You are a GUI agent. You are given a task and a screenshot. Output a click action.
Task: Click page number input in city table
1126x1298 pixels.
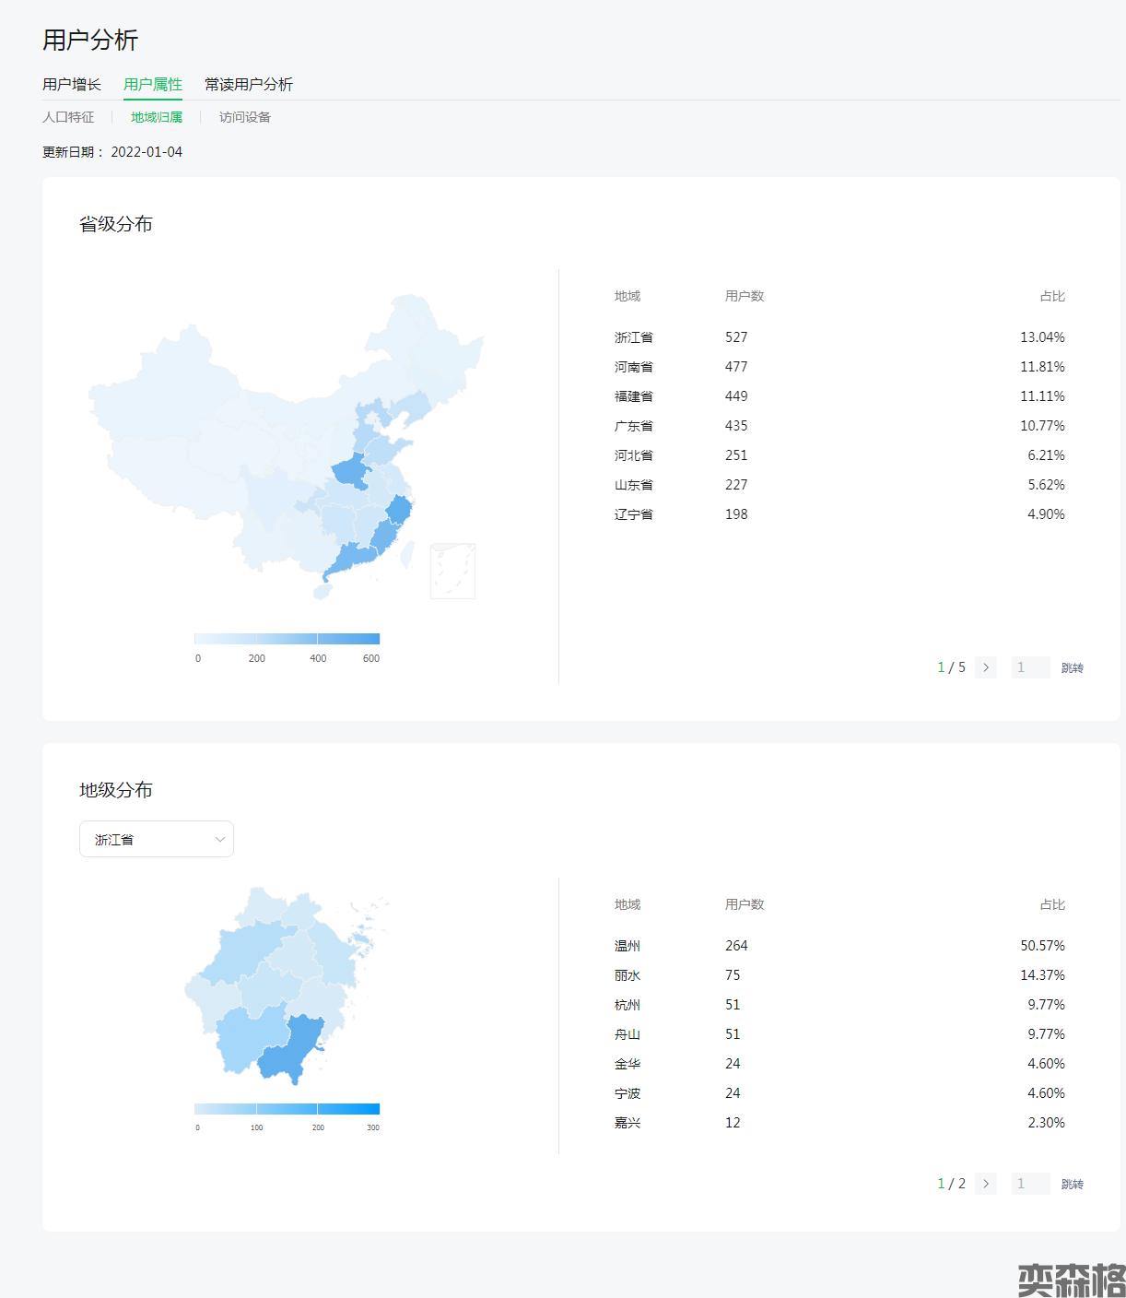1030,1184
